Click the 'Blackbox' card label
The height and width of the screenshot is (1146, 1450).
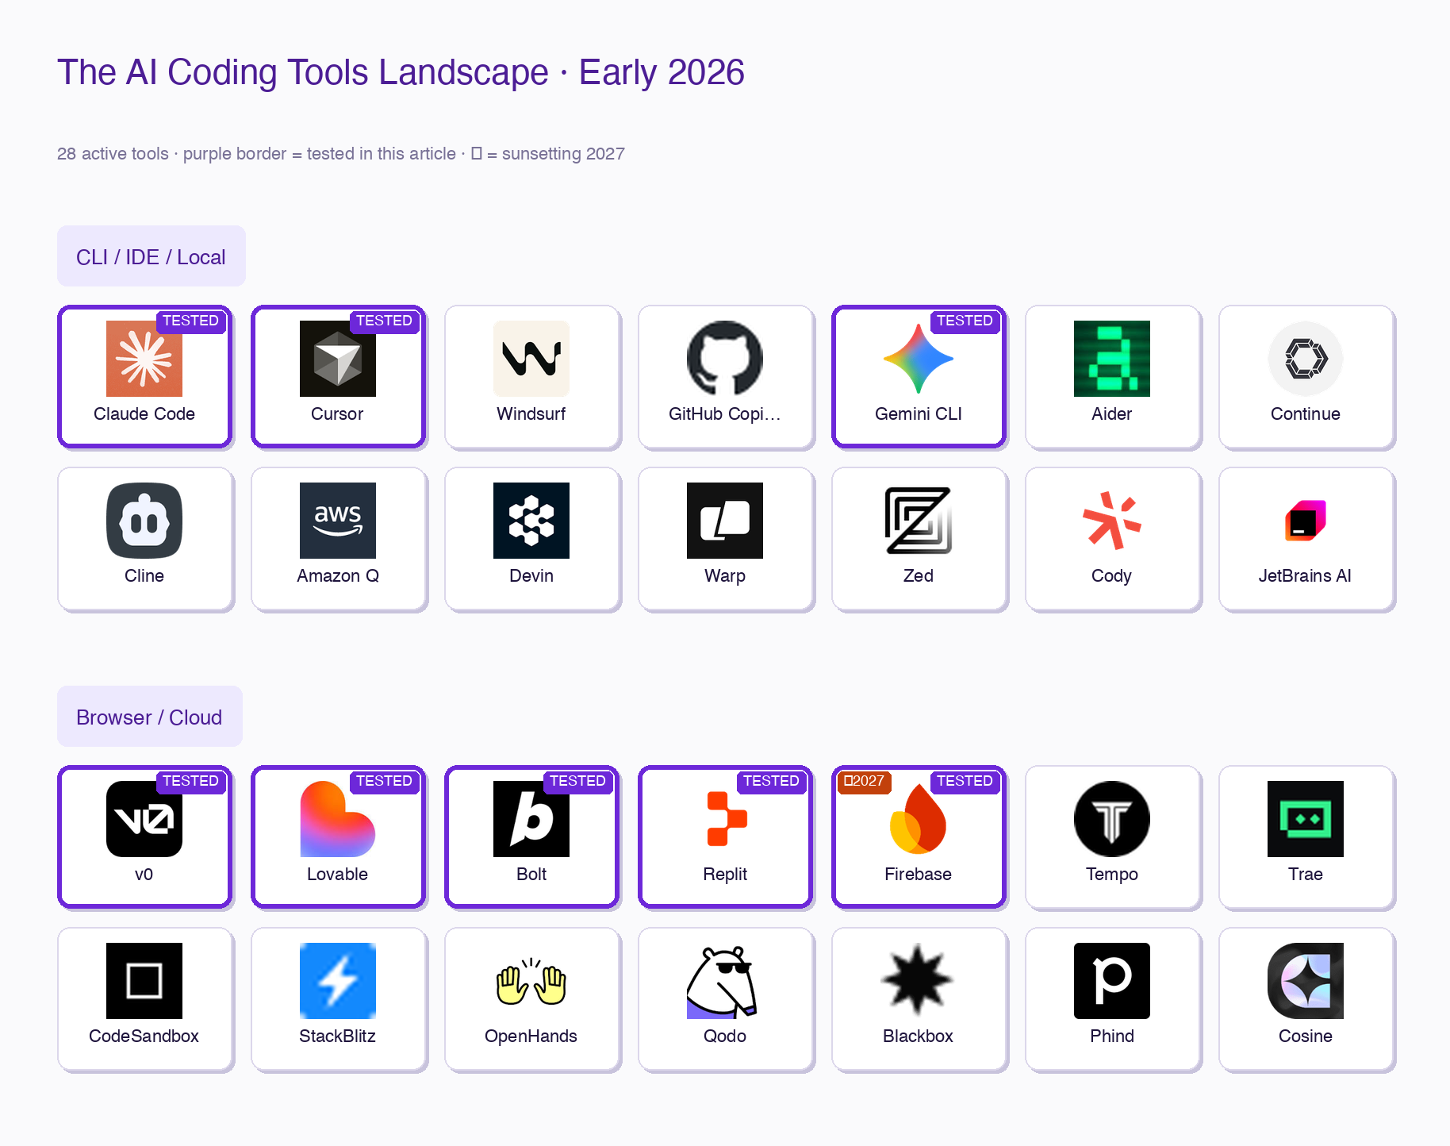pos(919,1036)
